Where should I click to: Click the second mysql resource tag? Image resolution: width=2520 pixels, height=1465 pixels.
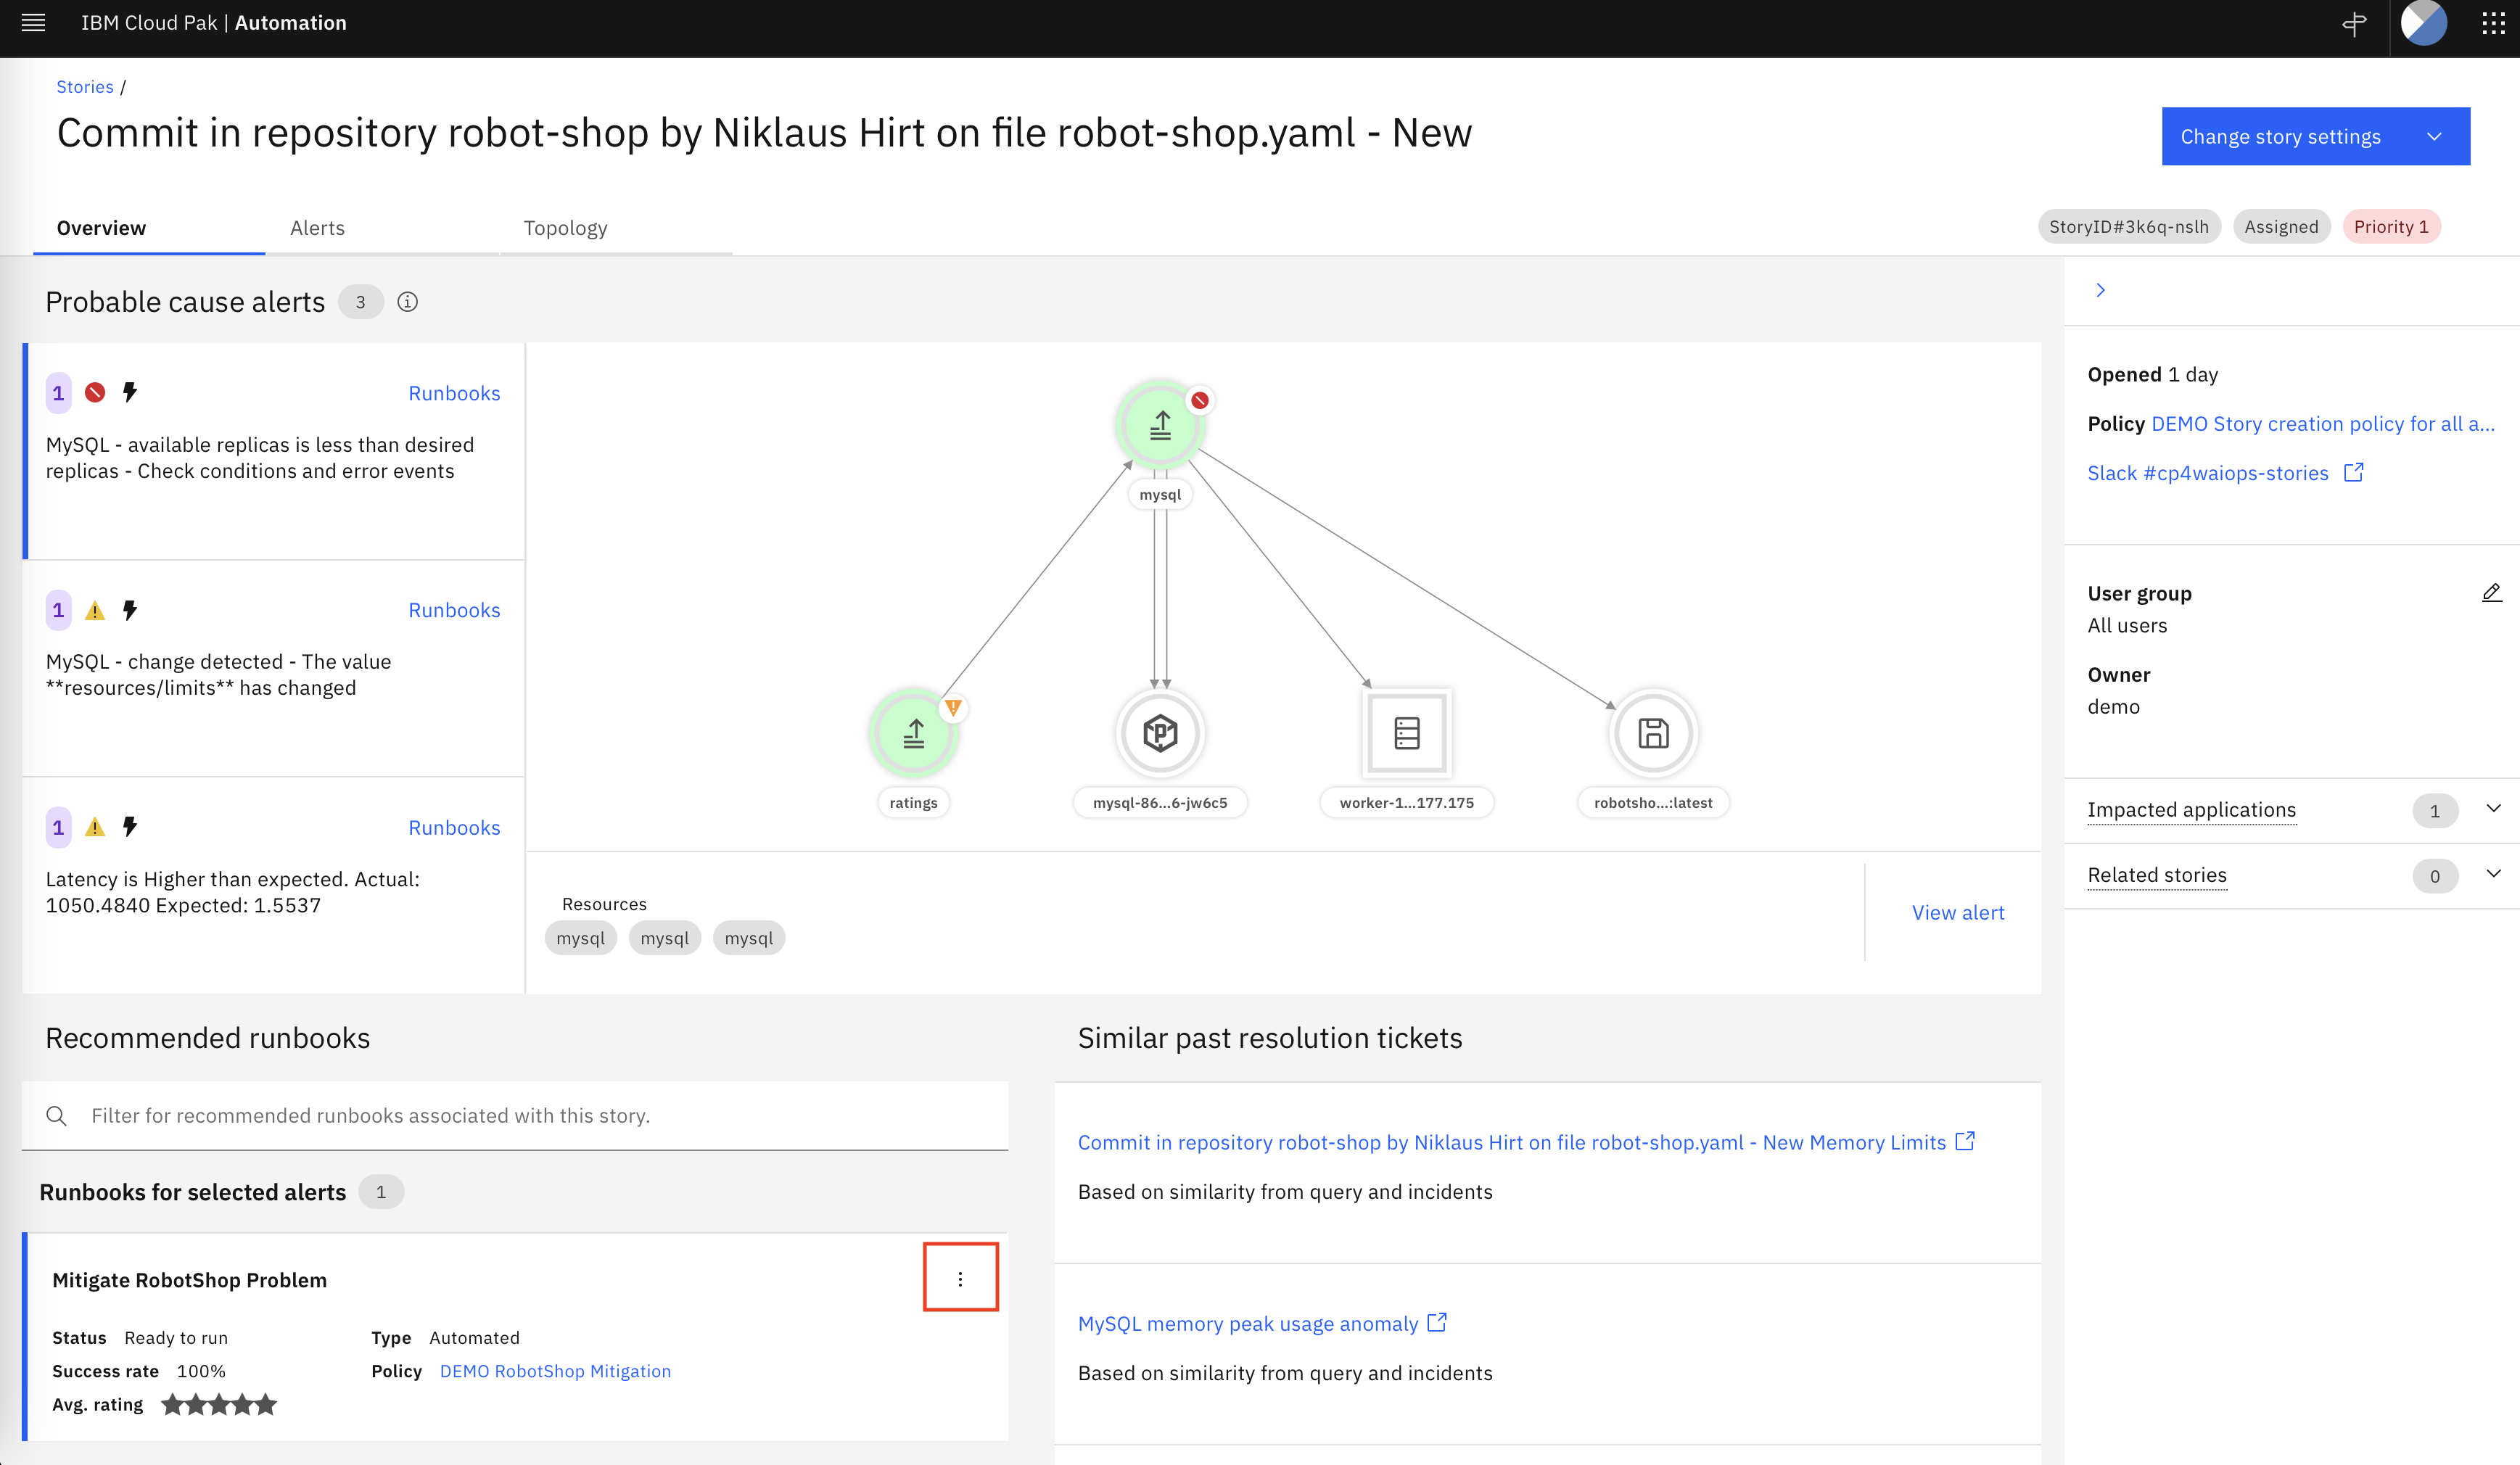click(x=664, y=938)
